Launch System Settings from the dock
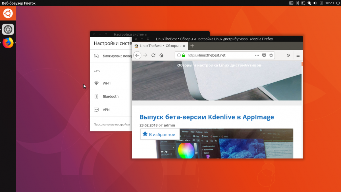Image resolution: width=341 pixels, height=192 pixels. click(8, 29)
